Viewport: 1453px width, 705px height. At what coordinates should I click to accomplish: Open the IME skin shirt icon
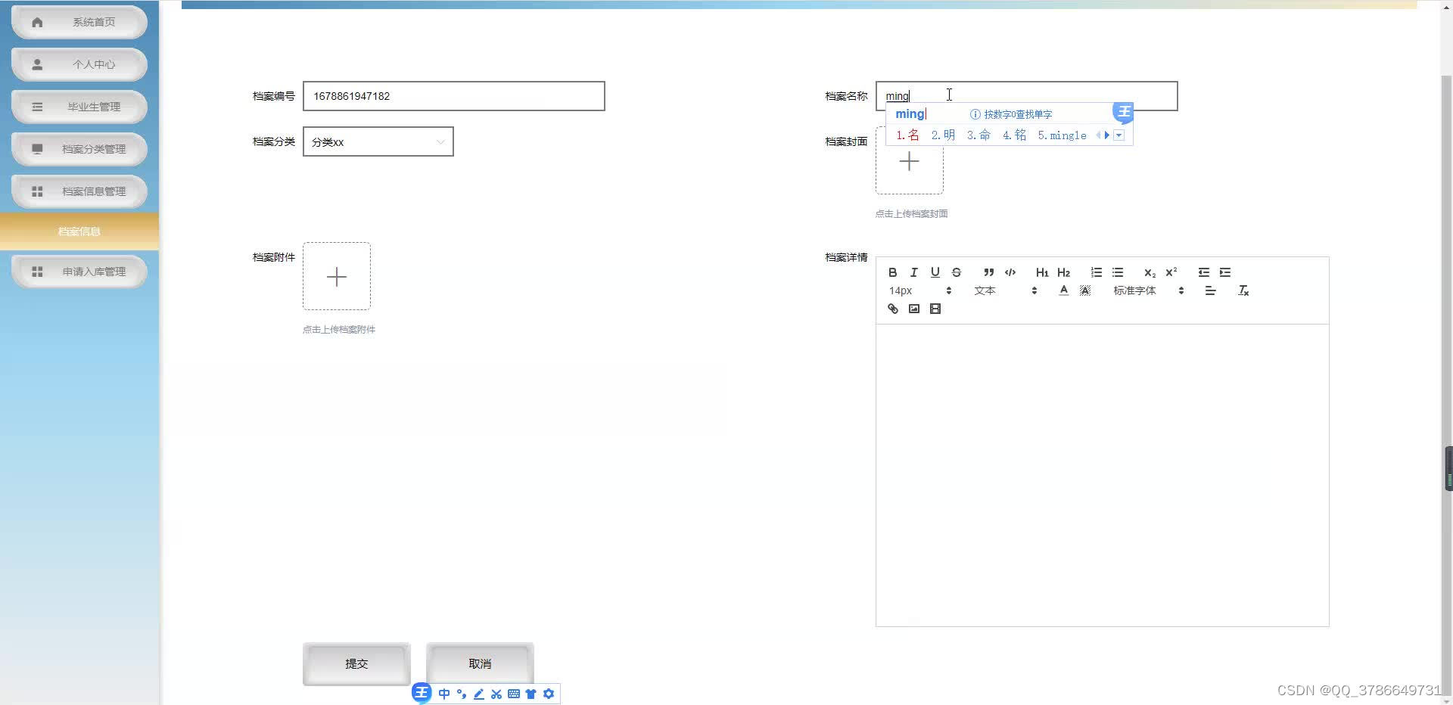(531, 694)
